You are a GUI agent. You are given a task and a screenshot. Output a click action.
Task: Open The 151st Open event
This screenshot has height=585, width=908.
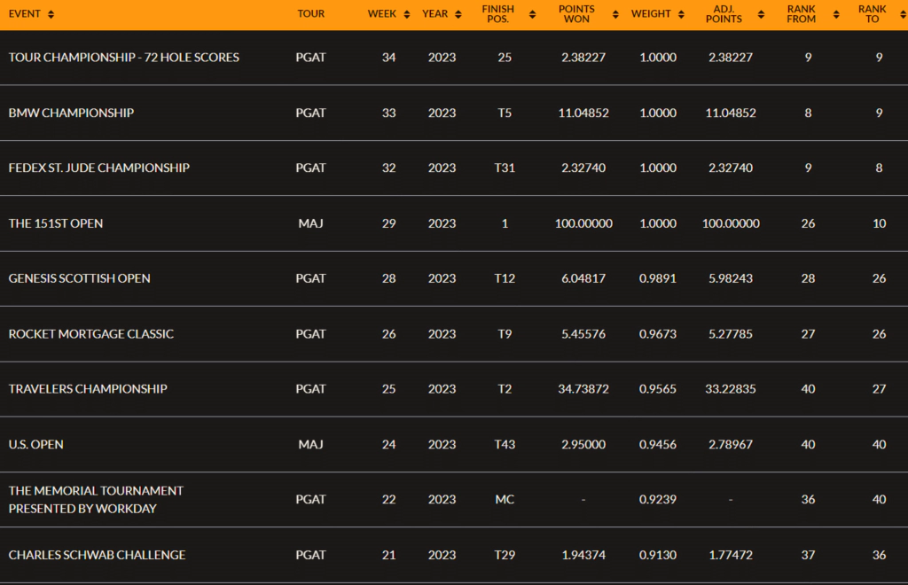coord(56,223)
